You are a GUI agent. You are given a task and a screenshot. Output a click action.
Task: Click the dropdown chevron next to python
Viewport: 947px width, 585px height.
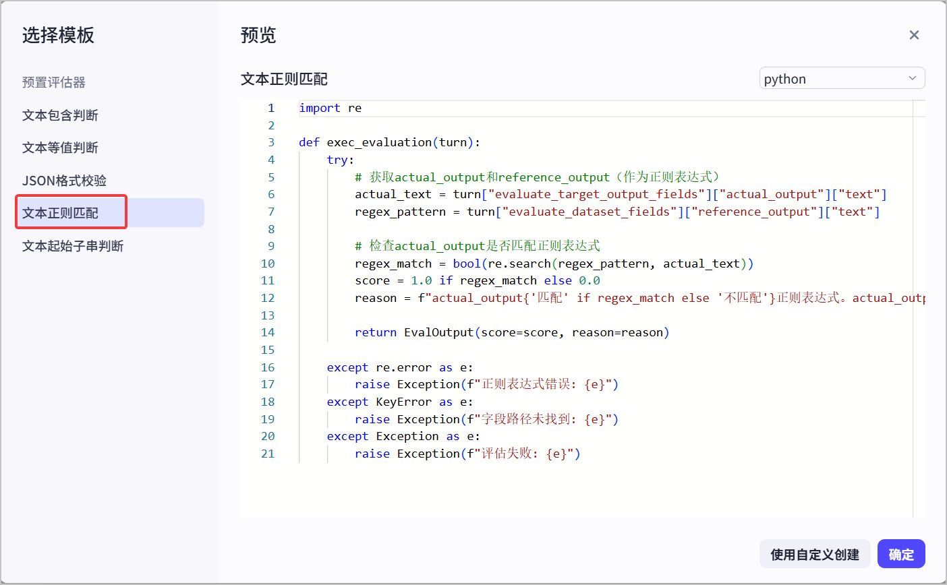[x=912, y=78]
